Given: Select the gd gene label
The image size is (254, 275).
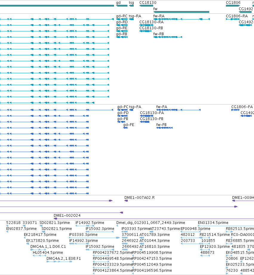Looking at the screenshot, I should [x=118, y=3].
